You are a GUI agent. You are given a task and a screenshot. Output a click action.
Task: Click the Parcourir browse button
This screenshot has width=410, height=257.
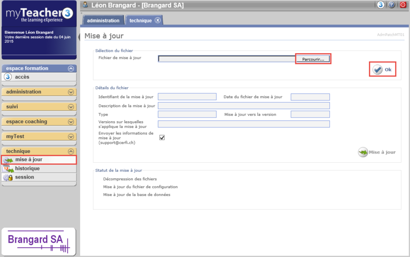(313, 59)
